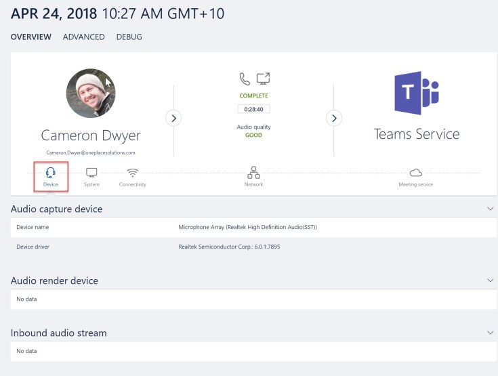
Task: Select the Device headset icon
Action: pyautogui.click(x=51, y=173)
